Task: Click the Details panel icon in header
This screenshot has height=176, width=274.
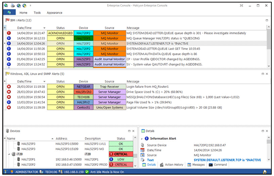Action: [143, 131]
